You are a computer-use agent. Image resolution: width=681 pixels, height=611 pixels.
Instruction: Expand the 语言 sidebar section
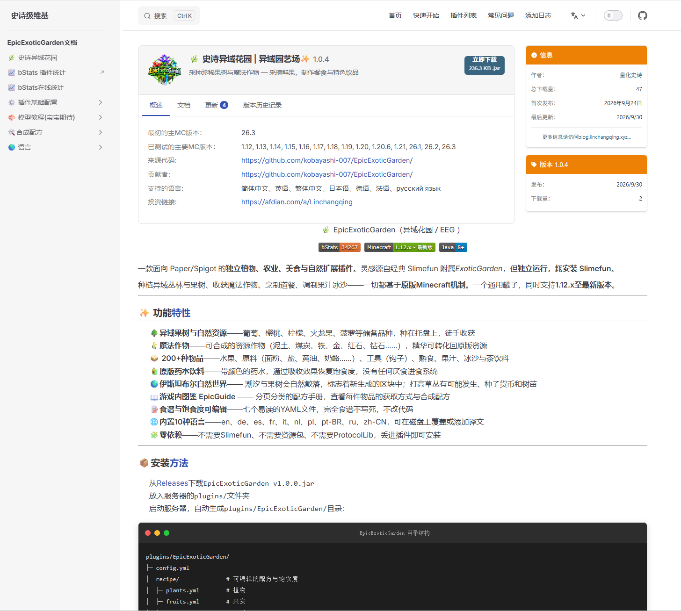click(101, 147)
